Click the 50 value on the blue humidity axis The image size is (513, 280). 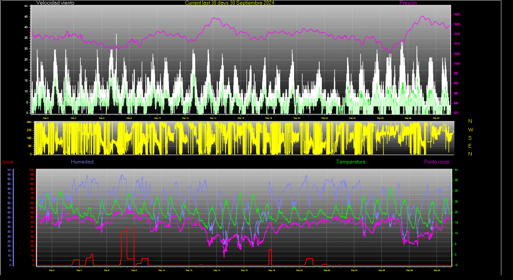(9, 218)
